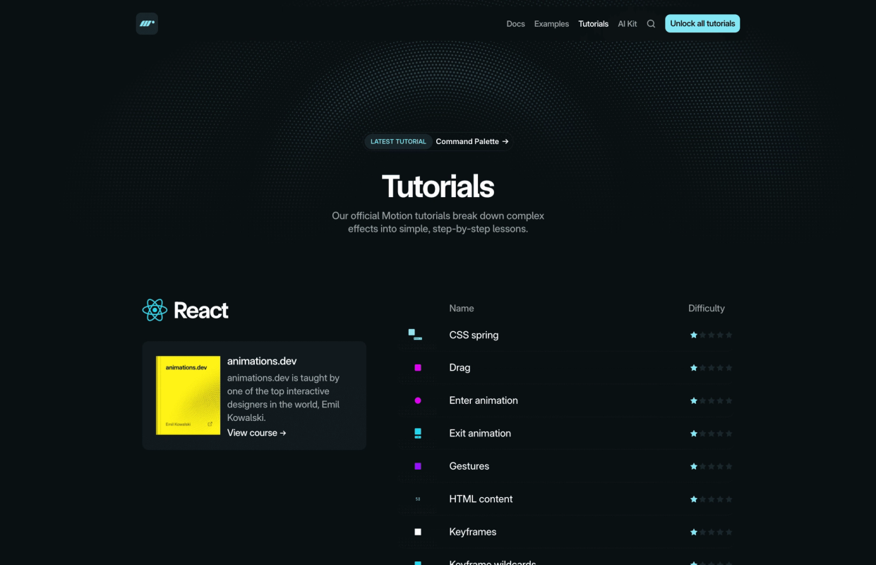
Task: Click the HTML content difficulty stars
Action: click(711, 499)
